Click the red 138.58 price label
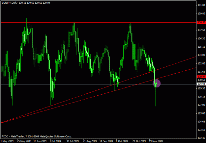Image resolution: width=206 pixels, height=143 pixels. [201, 22]
